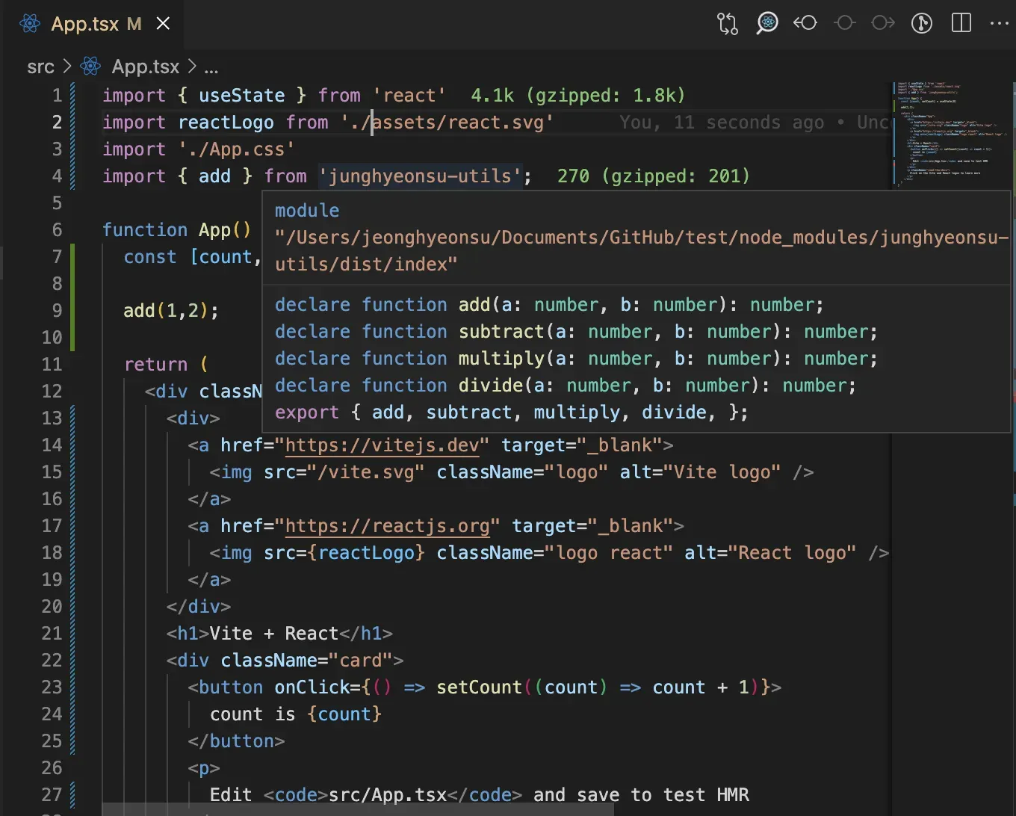Click the https://vitejs.dev link in code
Screen dimensions: 1016x816
pyautogui.click(x=382, y=445)
